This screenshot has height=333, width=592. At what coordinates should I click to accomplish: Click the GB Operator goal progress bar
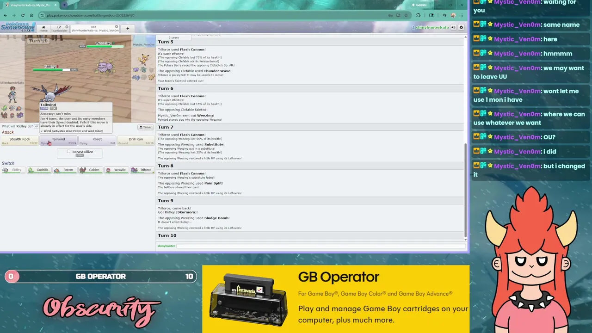(100, 277)
